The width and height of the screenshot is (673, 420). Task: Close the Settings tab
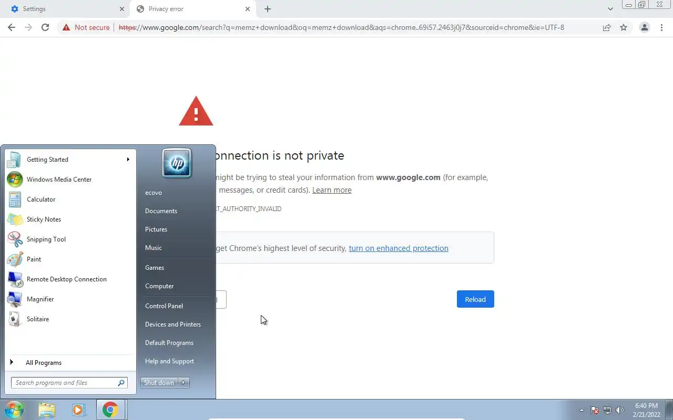coord(122,9)
